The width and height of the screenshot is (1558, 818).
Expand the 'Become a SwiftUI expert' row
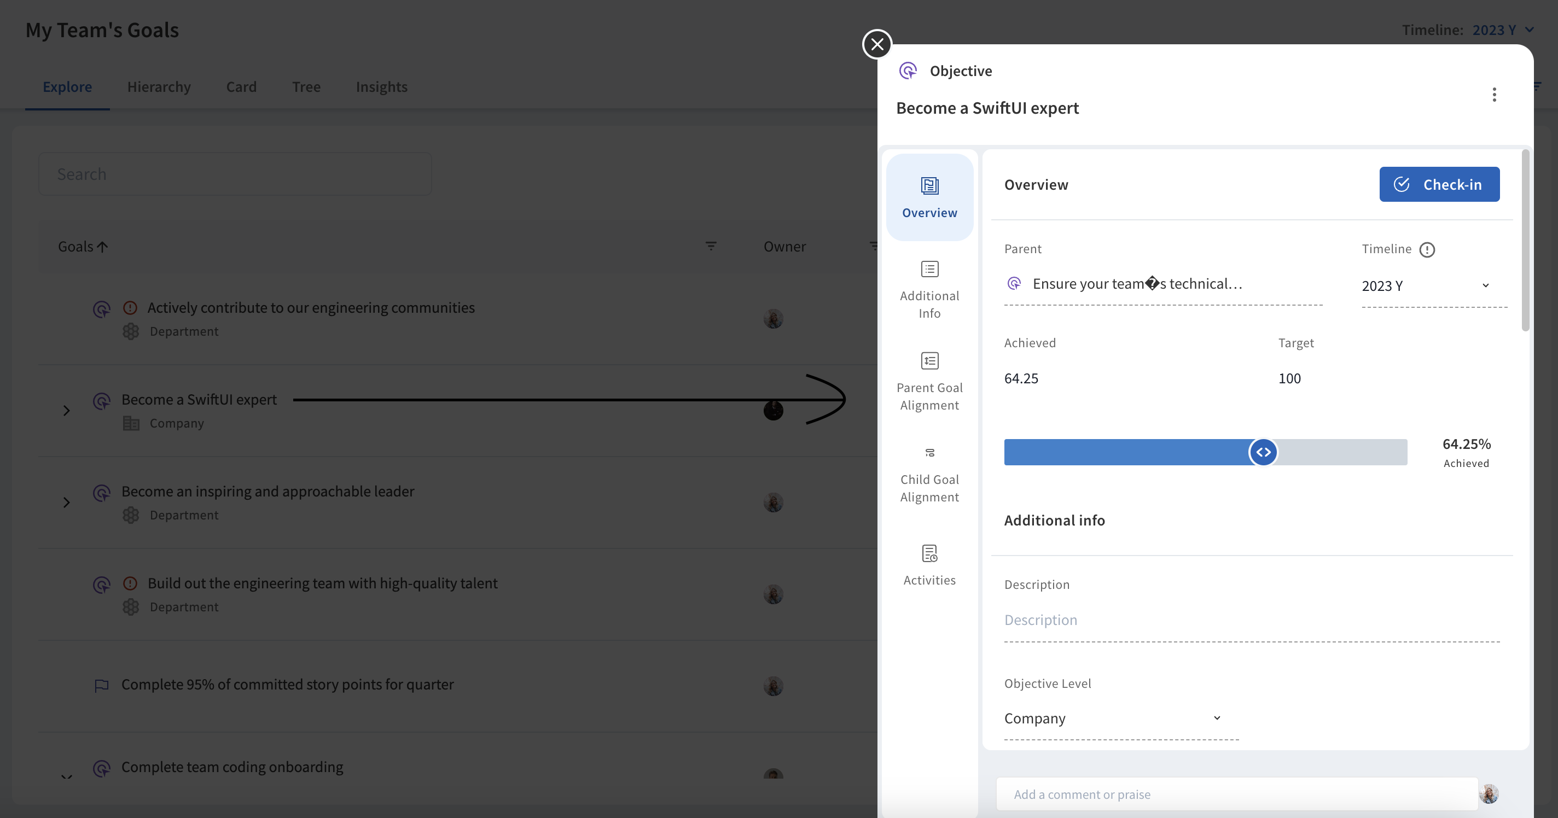click(x=67, y=411)
